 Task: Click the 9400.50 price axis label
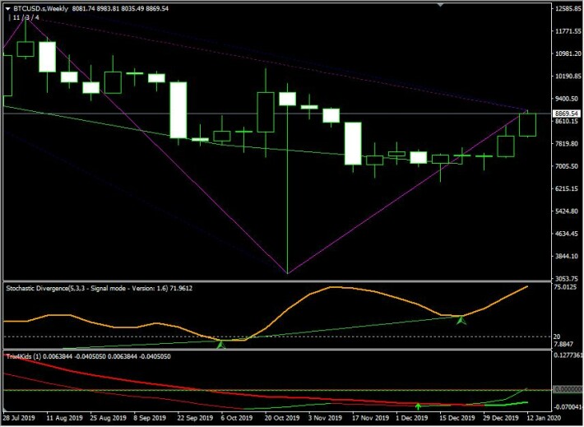[x=568, y=99]
